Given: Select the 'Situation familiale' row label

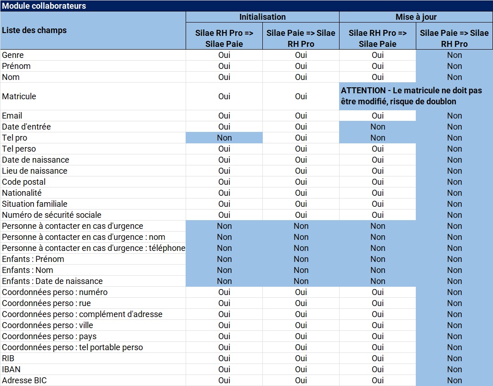Looking at the screenshot, I should [x=34, y=204].
